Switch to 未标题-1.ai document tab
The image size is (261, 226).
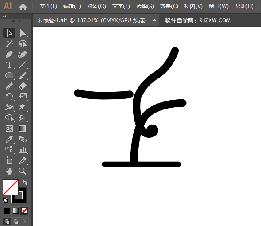pos(91,20)
